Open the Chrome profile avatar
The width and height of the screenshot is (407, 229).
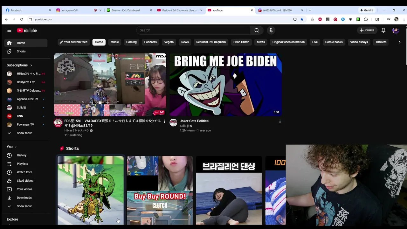coord(396,19)
